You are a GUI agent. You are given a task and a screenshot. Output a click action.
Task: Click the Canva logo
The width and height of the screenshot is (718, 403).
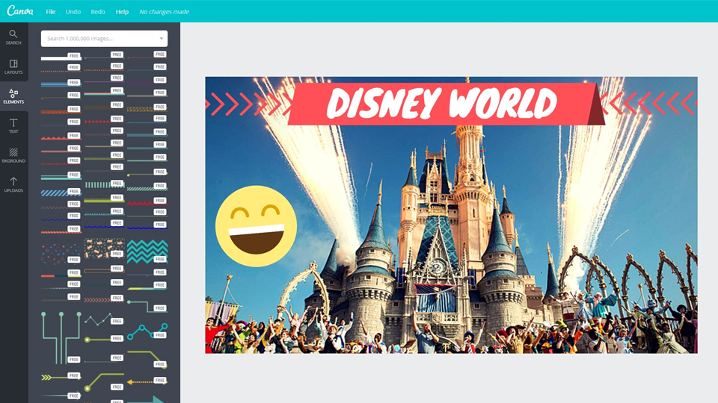point(20,11)
